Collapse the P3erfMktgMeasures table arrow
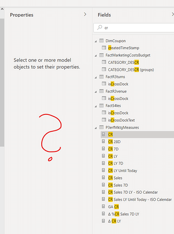Viewport: 174px width, 234px height. pos(96,128)
